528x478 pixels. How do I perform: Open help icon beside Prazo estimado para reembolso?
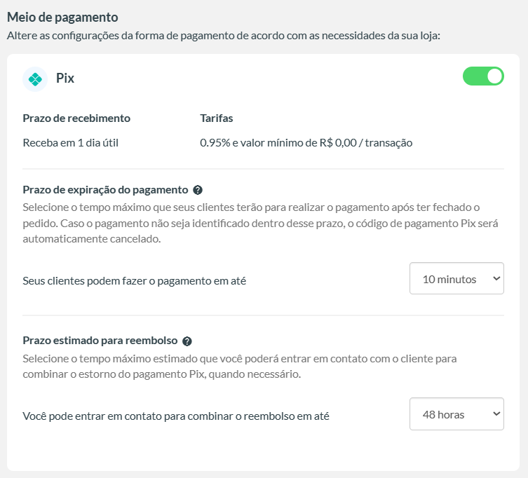[x=187, y=341]
